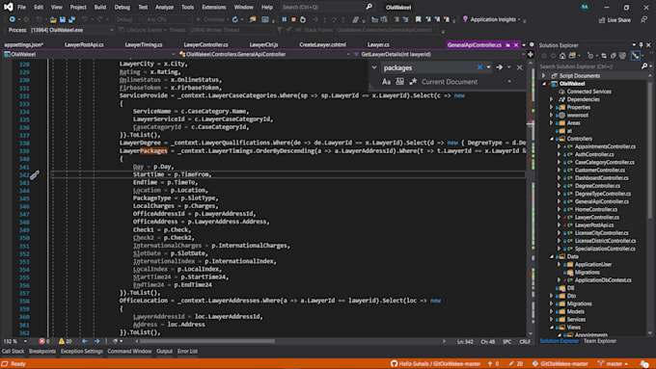Image resolution: width=656 pixels, height=369 pixels.
Task: Click the Live Share button
Action: coord(615,19)
